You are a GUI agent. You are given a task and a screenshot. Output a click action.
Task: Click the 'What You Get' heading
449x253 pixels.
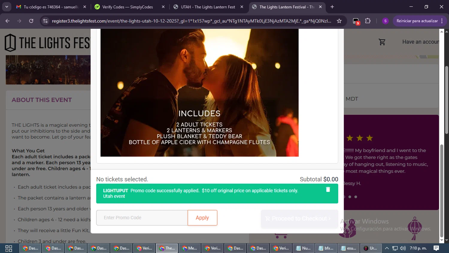pos(28,151)
